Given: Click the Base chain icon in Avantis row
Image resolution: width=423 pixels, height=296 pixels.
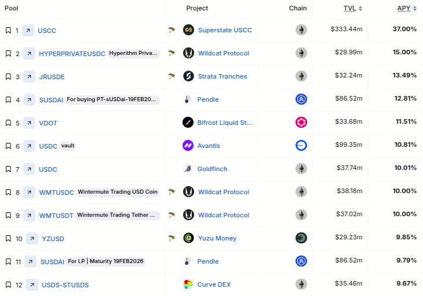Looking at the screenshot, I should [301, 146].
